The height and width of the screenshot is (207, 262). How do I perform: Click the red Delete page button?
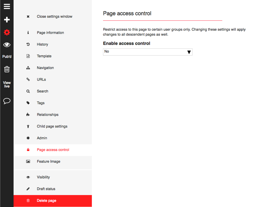point(53,201)
